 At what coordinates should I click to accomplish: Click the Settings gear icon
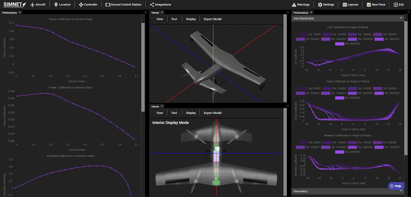[320, 5]
